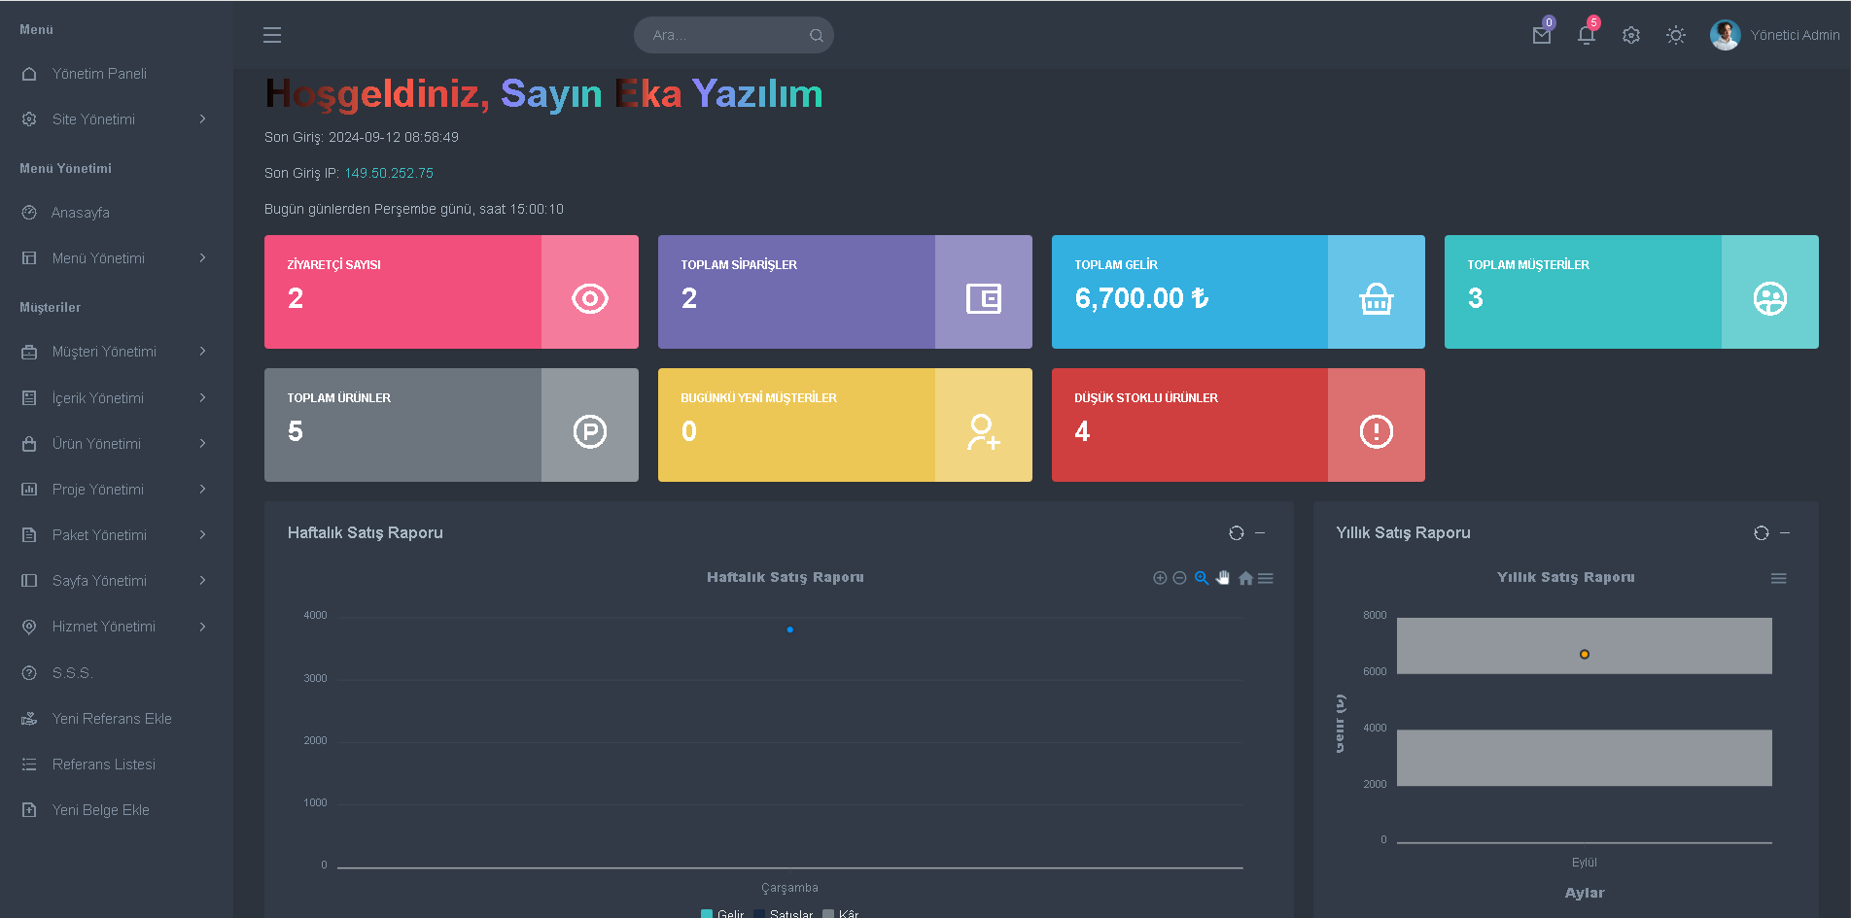Click smiley icon on Toplam Müşteriler card
The height and width of the screenshot is (918, 1851).
(x=1770, y=298)
